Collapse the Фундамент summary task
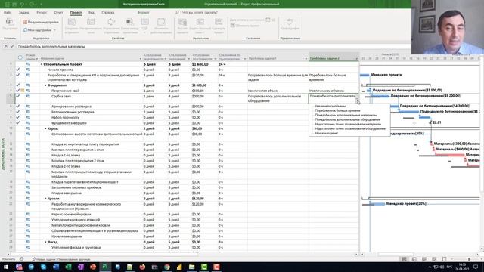The image size is (484, 272). pos(45,85)
